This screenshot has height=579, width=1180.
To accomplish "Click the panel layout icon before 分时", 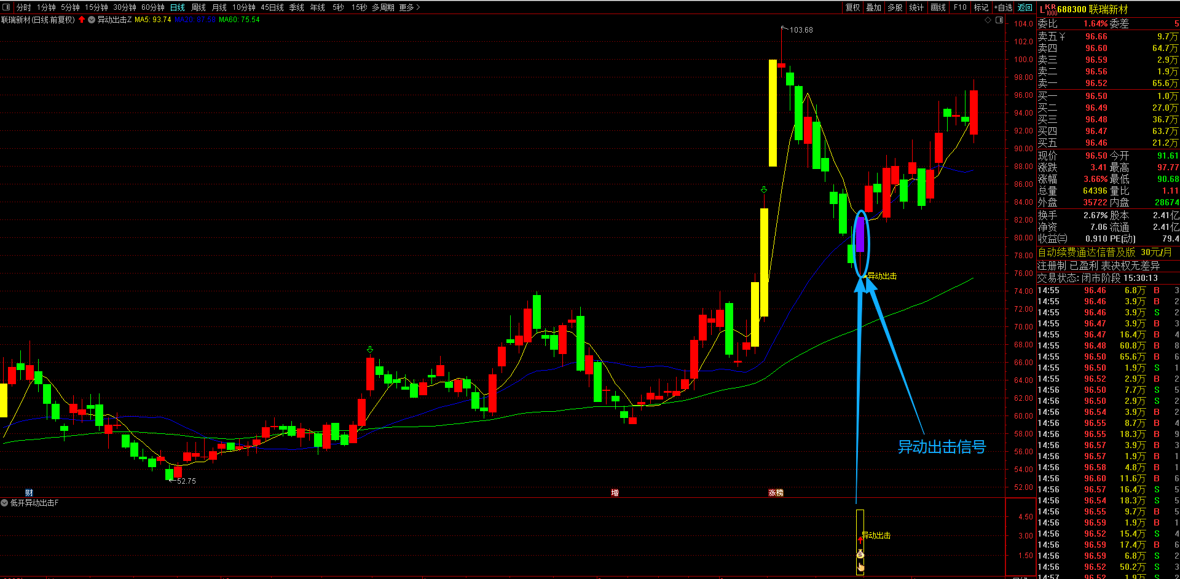I will pyautogui.click(x=7, y=7).
